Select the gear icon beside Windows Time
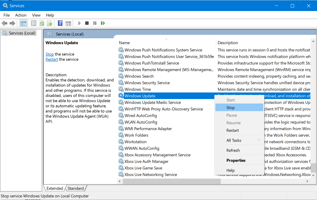The image size is (317, 200). [121, 89]
